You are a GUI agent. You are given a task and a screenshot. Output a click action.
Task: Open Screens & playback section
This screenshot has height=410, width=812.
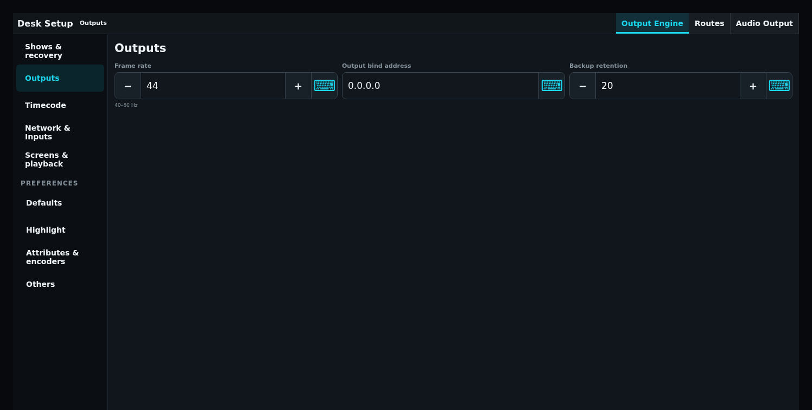(60, 159)
